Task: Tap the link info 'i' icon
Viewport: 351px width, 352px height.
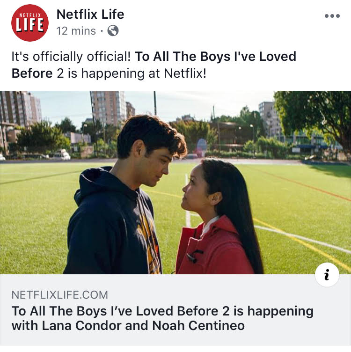Action: [x=327, y=275]
